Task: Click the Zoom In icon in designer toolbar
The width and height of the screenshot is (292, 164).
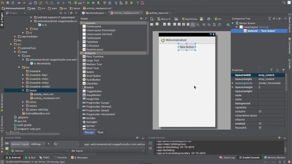Action: (204, 25)
